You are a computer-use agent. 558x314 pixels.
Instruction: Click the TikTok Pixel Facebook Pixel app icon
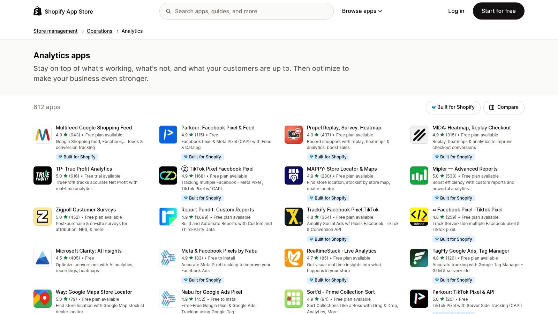click(168, 175)
